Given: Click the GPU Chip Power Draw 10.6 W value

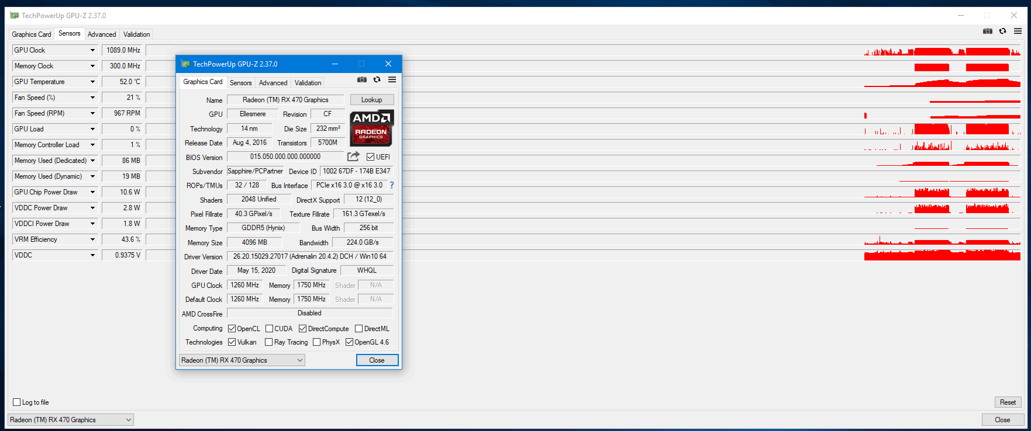Looking at the screenshot, I should coord(122,192).
